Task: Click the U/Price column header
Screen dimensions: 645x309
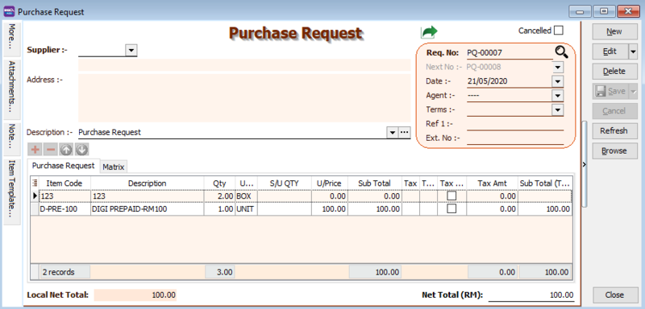Action: (329, 183)
